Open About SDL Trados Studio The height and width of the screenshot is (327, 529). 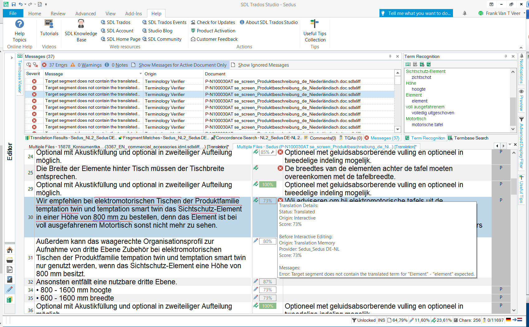pos(269,22)
